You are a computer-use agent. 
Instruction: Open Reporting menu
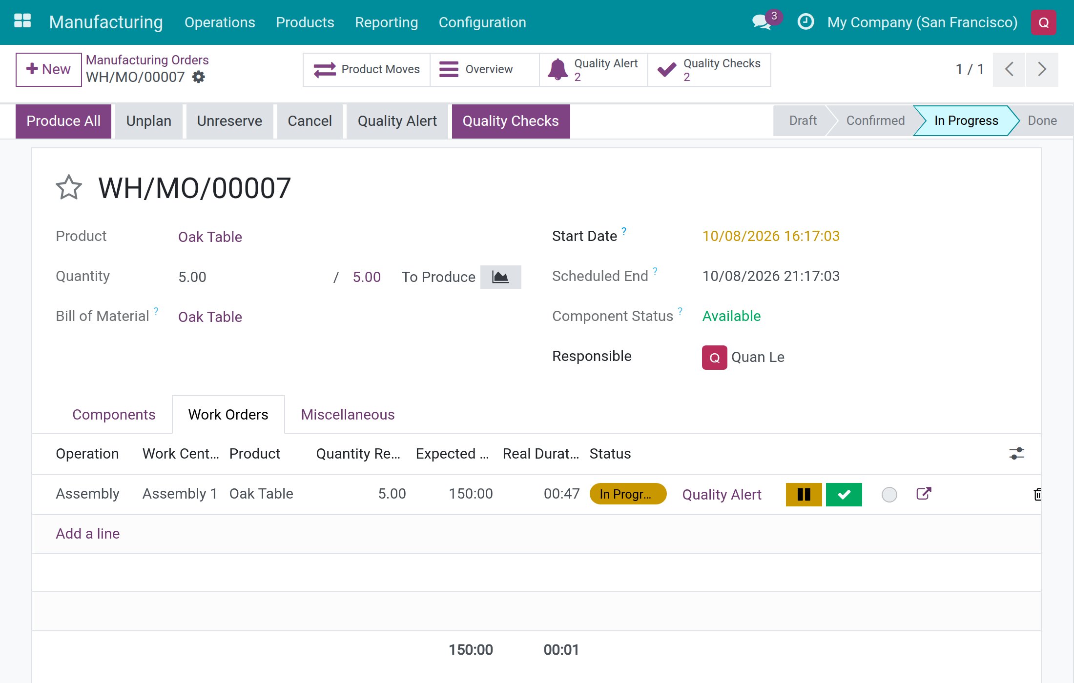coord(386,22)
